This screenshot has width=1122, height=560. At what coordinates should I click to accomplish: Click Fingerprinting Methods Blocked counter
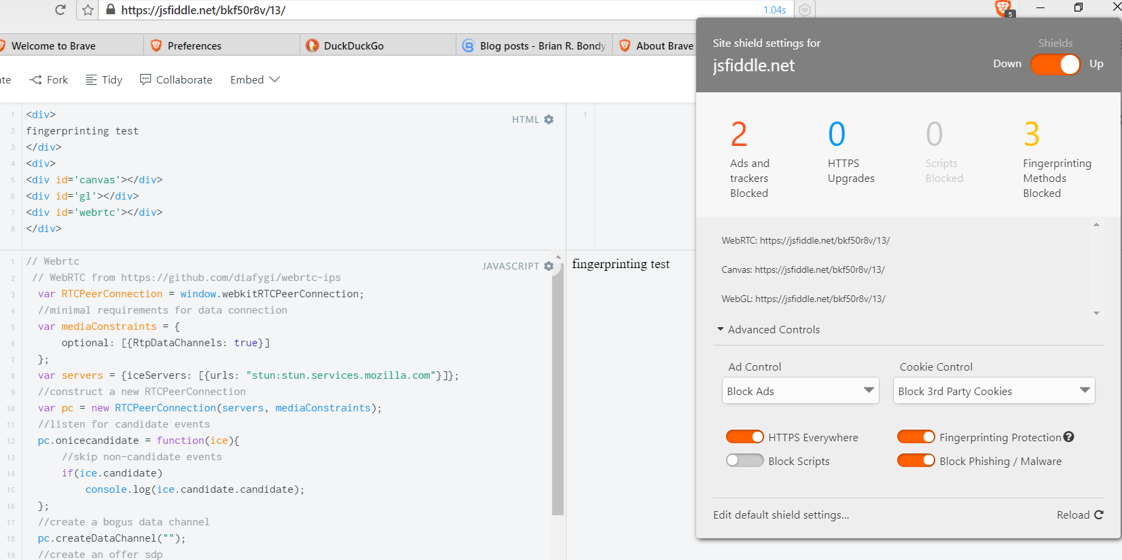pos(1057,159)
